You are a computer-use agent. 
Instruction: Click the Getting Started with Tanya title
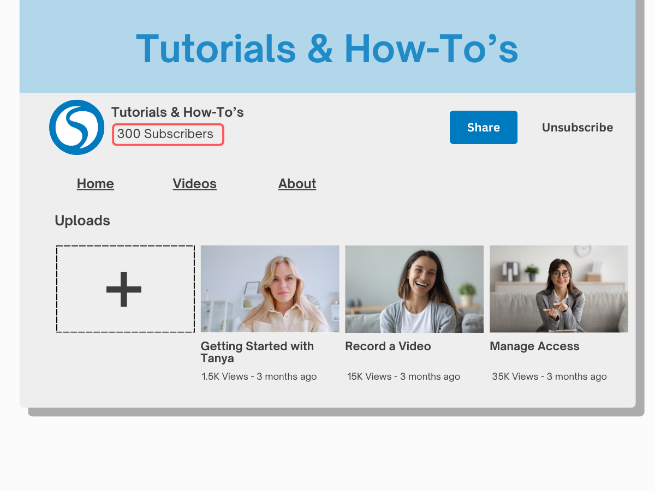[257, 352]
